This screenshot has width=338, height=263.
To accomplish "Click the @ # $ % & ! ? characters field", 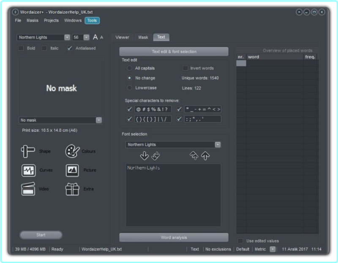I will [x=153, y=109].
